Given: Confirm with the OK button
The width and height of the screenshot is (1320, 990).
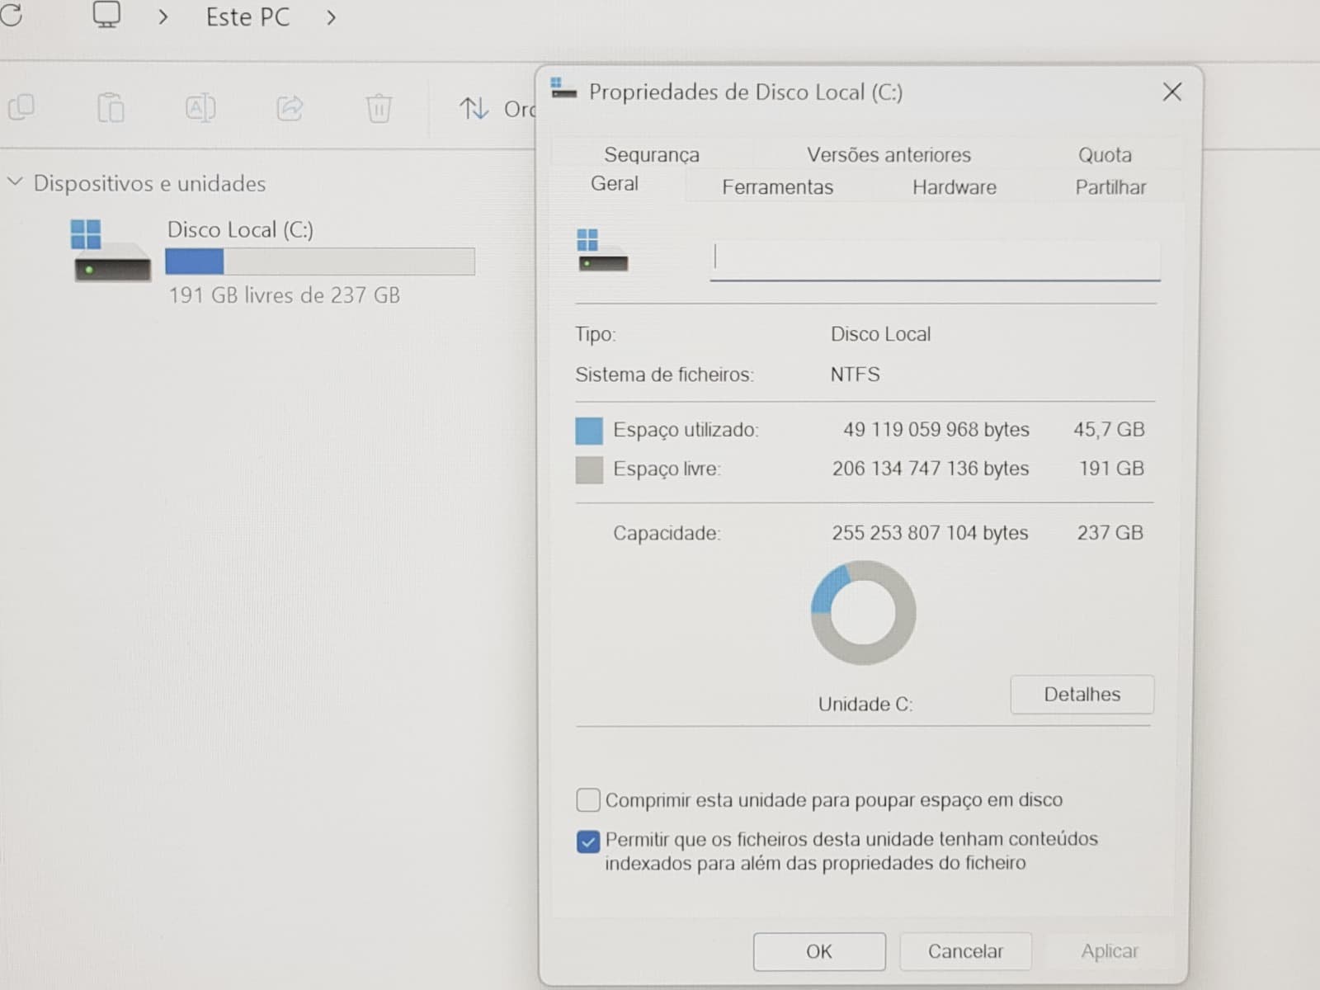Looking at the screenshot, I should [819, 951].
